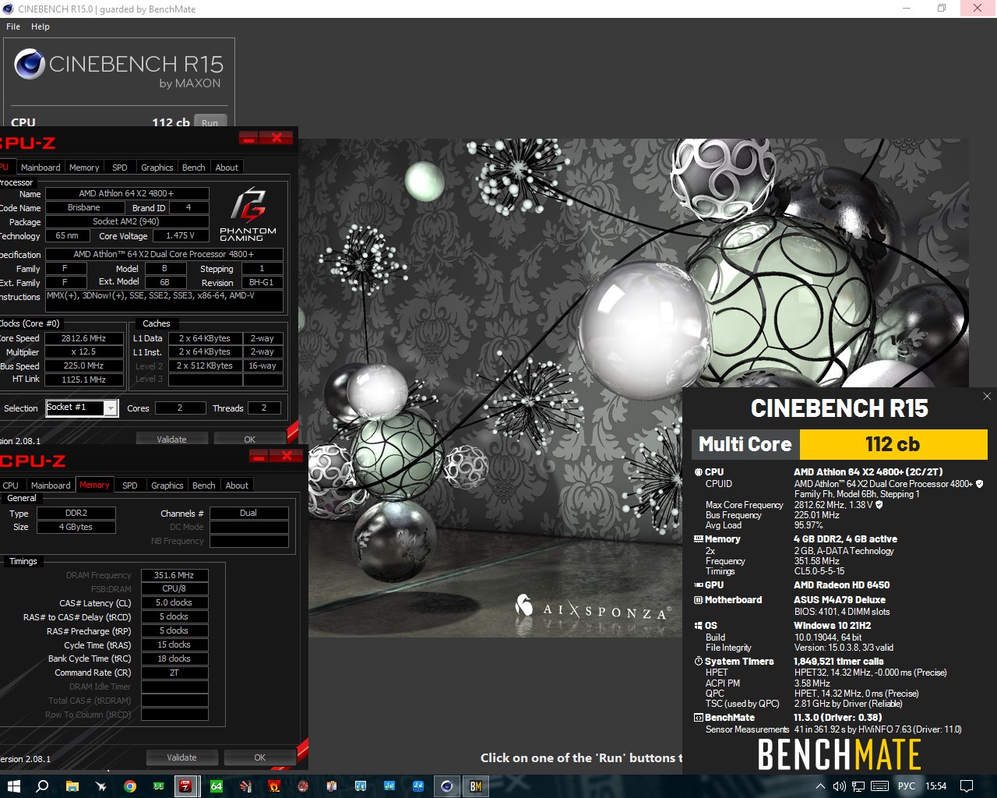Open the BenchMate BM taskbar icon
The width and height of the screenshot is (997, 798).
[476, 786]
